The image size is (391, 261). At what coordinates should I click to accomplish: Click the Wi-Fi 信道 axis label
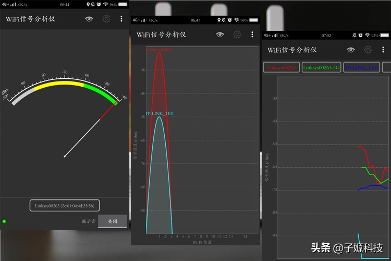[x=202, y=242]
